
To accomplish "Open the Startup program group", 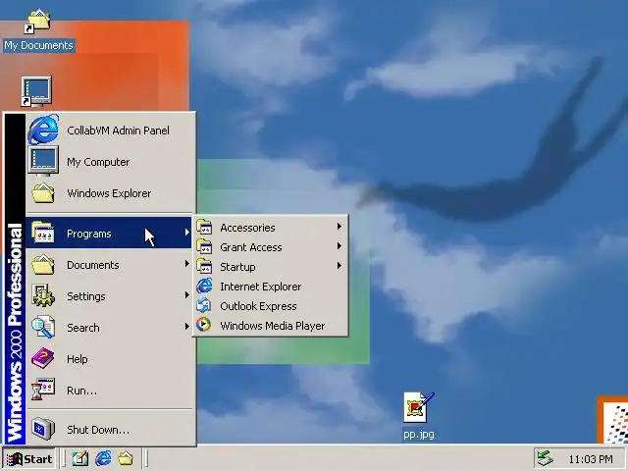I will [x=271, y=267].
